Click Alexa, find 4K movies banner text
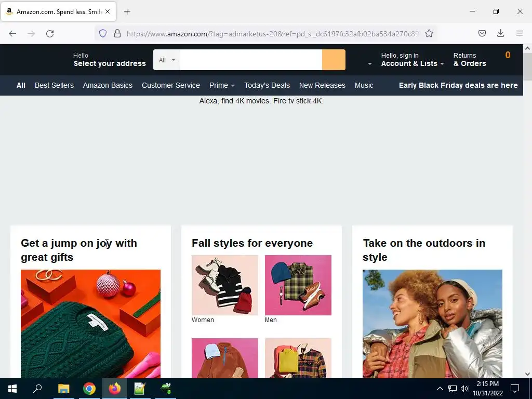The width and height of the screenshot is (532, 399). point(261,101)
